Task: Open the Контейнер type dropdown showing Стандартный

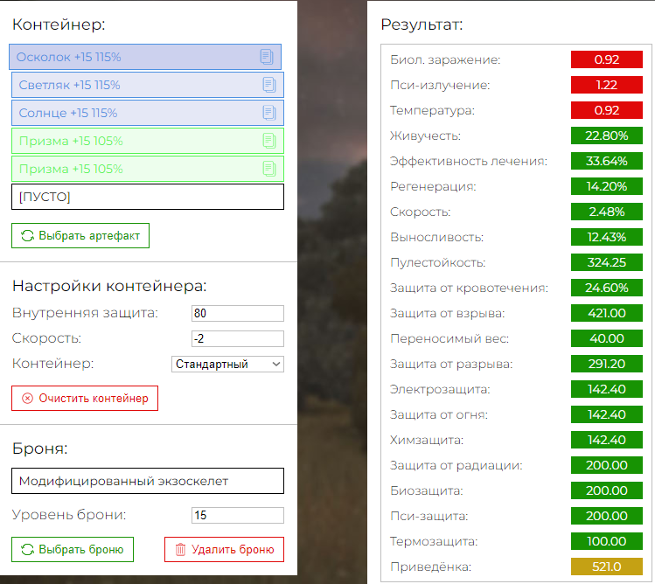Action: [x=227, y=364]
